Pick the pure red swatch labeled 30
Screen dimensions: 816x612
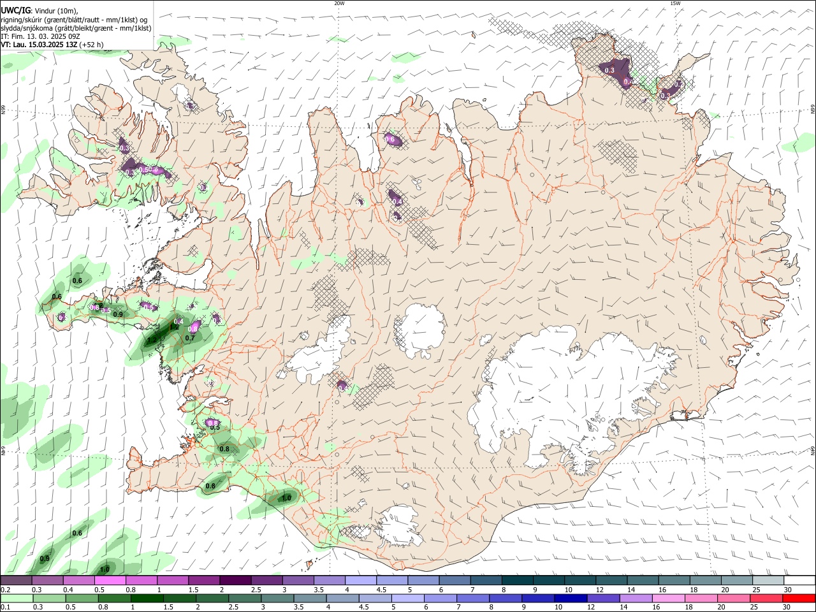tap(799, 598)
